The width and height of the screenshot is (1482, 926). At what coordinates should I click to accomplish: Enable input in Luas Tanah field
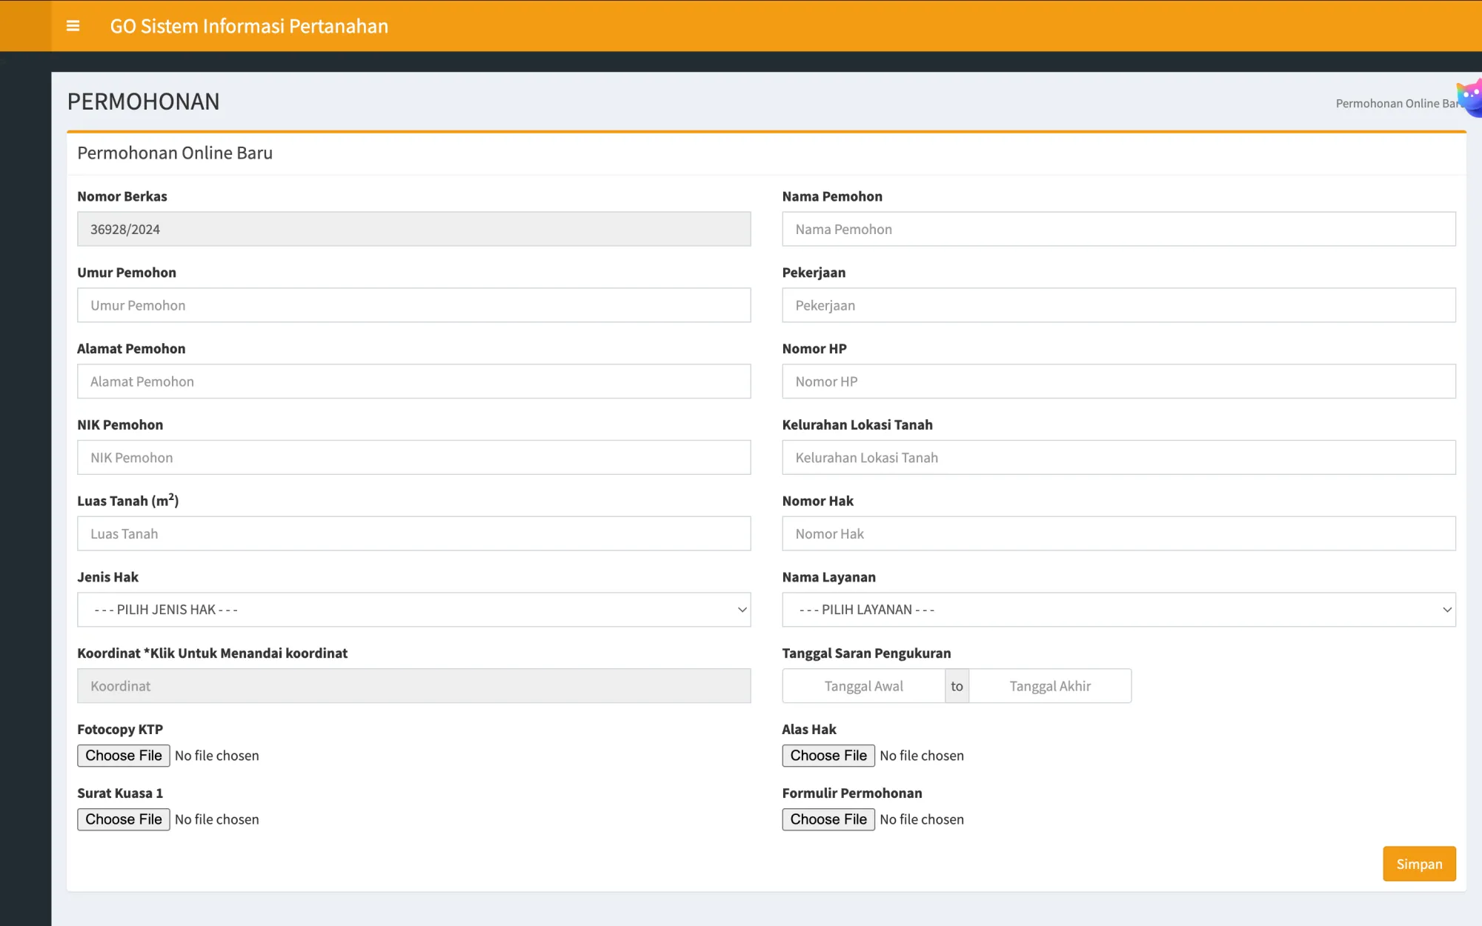click(414, 533)
